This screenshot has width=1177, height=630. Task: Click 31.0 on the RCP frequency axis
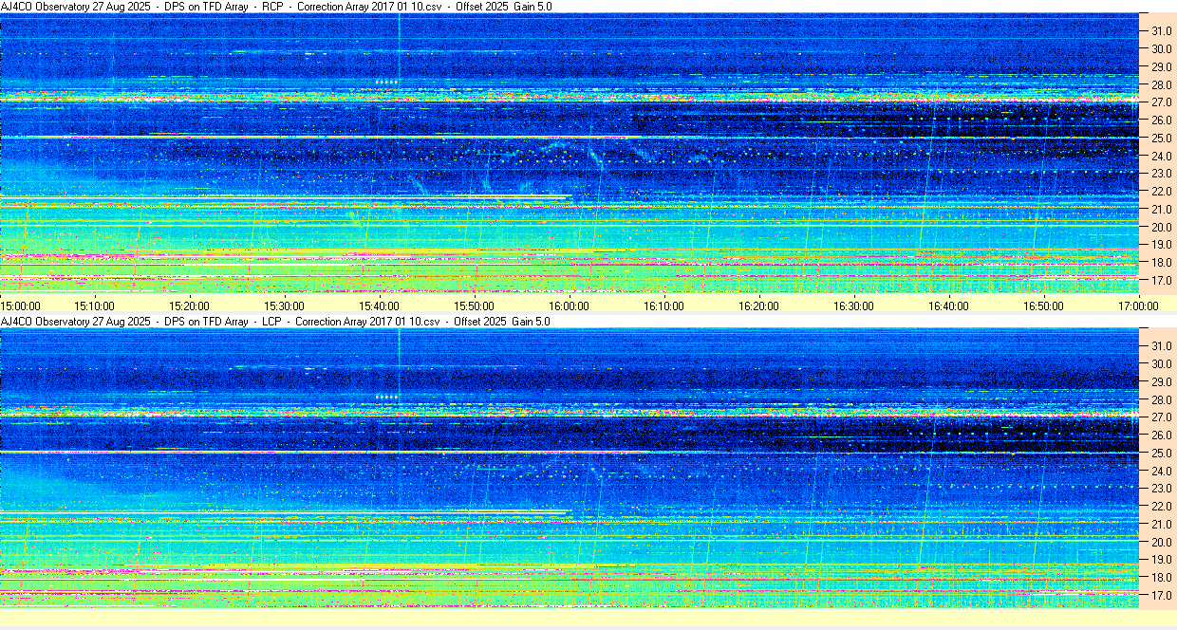[x=1162, y=31]
